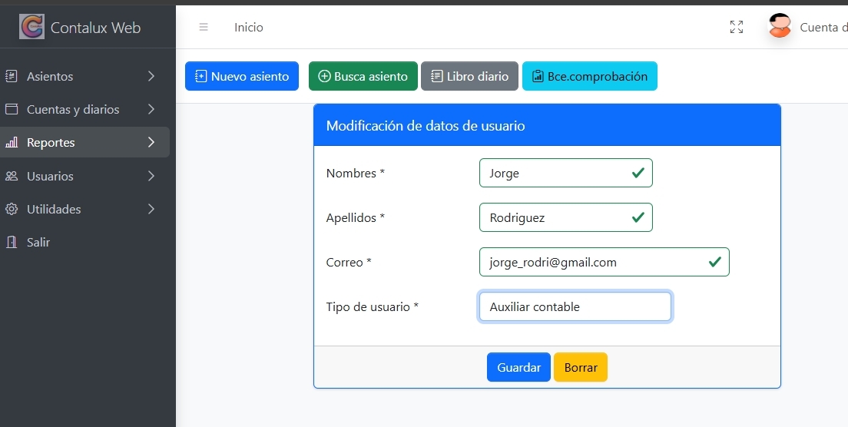Expand the Asientos submenu chevron
This screenshot has width=848, height=427.
click(151, 76)
